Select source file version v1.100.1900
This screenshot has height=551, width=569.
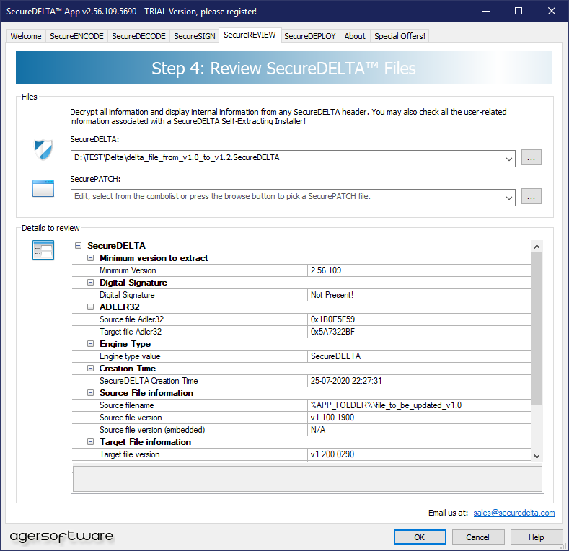tap(332, 418)
